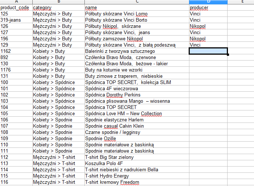254x186 pixels.
Task: Select cell 'T-shirt kremowy Freedom'
Action: (x=137, y=182)
